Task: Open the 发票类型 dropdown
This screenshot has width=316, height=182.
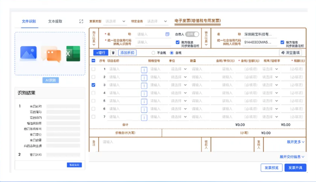Action: click(115, 21)
